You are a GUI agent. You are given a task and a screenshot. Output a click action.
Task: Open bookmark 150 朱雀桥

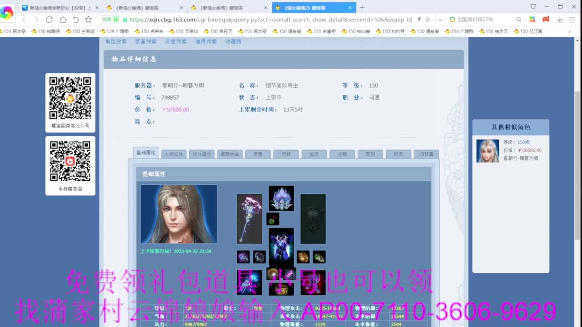pyautogui.click(x=321, y=31)
